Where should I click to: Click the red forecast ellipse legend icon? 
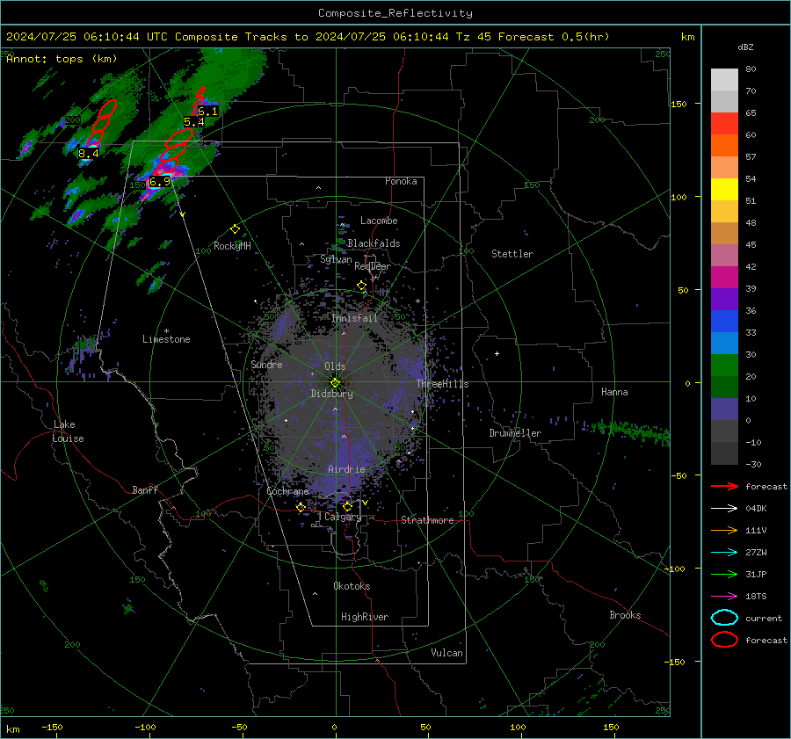(724, 640)
